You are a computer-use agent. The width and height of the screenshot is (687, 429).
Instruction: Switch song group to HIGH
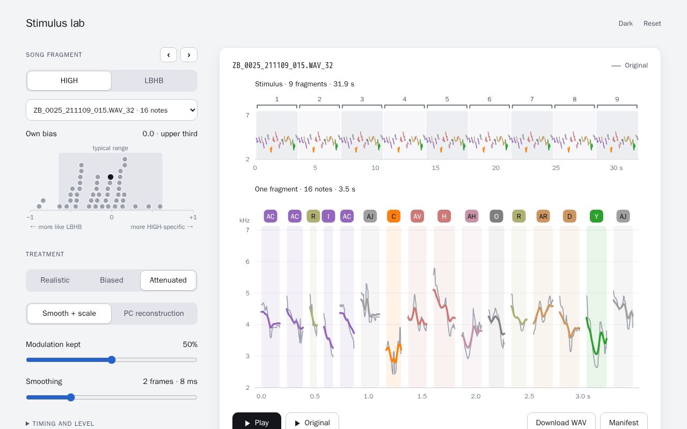[x=69, y=80]
